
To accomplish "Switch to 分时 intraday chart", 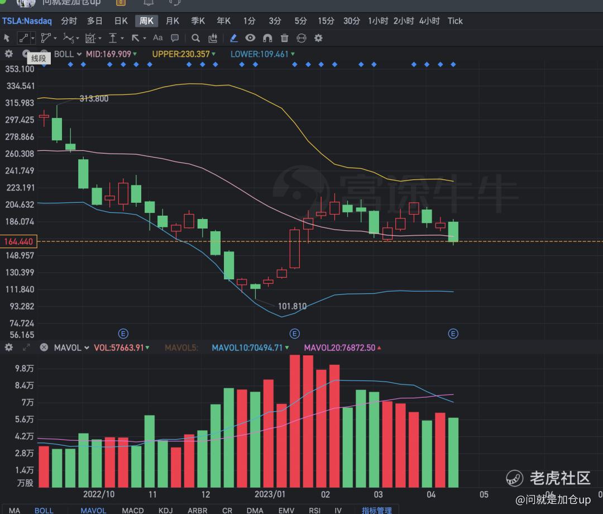I will coord(69,21).
